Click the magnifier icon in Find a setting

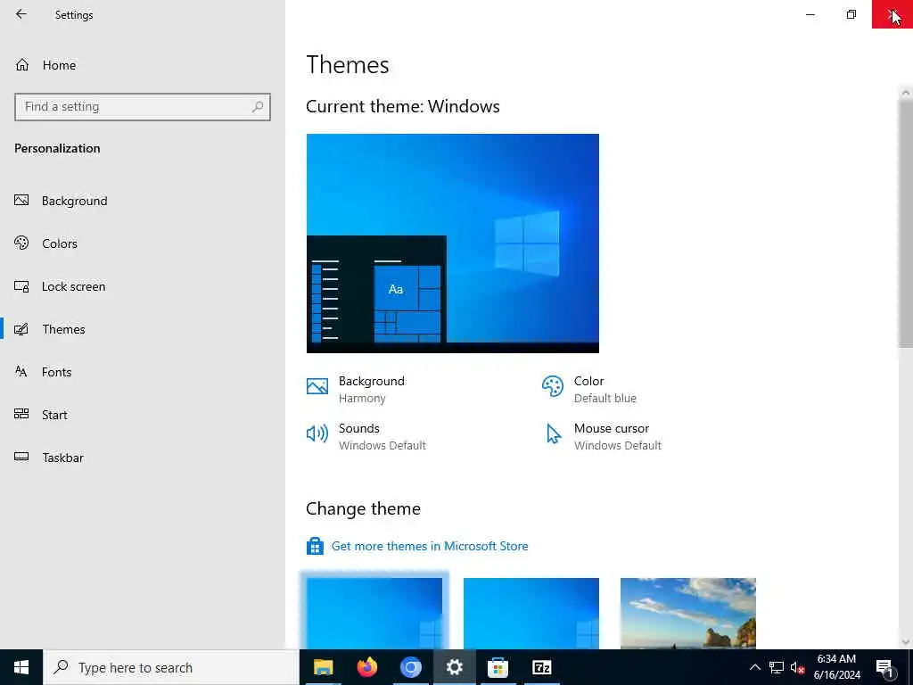(258, 107)
